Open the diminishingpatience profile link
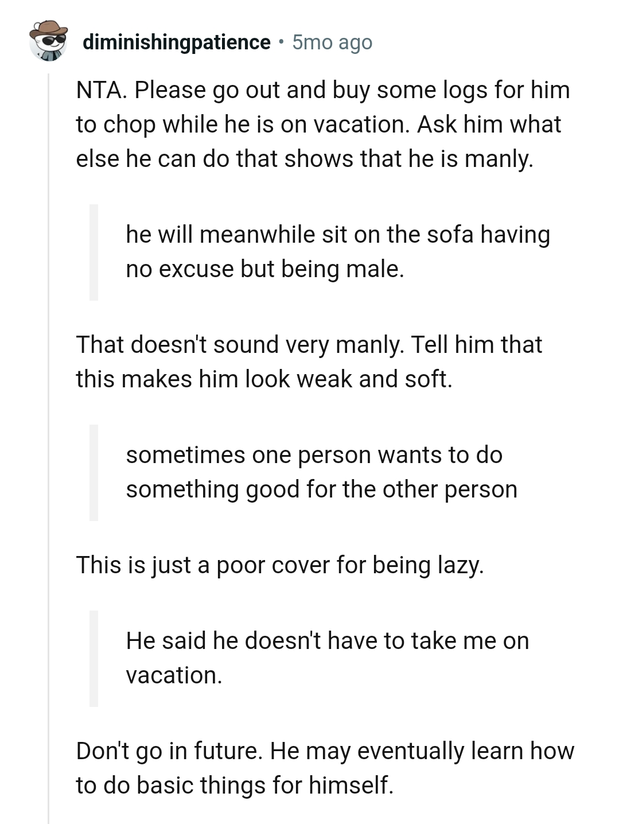The image size is (619, 824). pyautogui.click(x=176, y=42)
